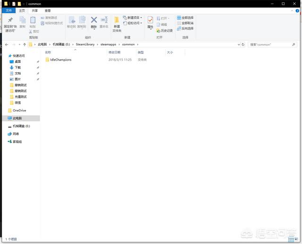Click the 粘贴 paste icon in ribbon

[x=33, y=20]
